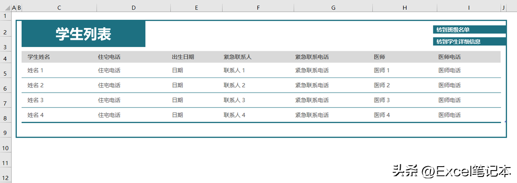Select the 姓名 2 cell
The image size is (517, 183).
59,85
